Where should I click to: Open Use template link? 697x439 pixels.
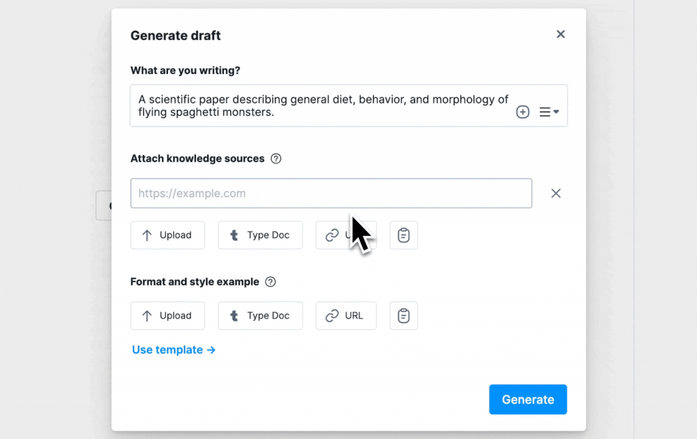[174, 349]
